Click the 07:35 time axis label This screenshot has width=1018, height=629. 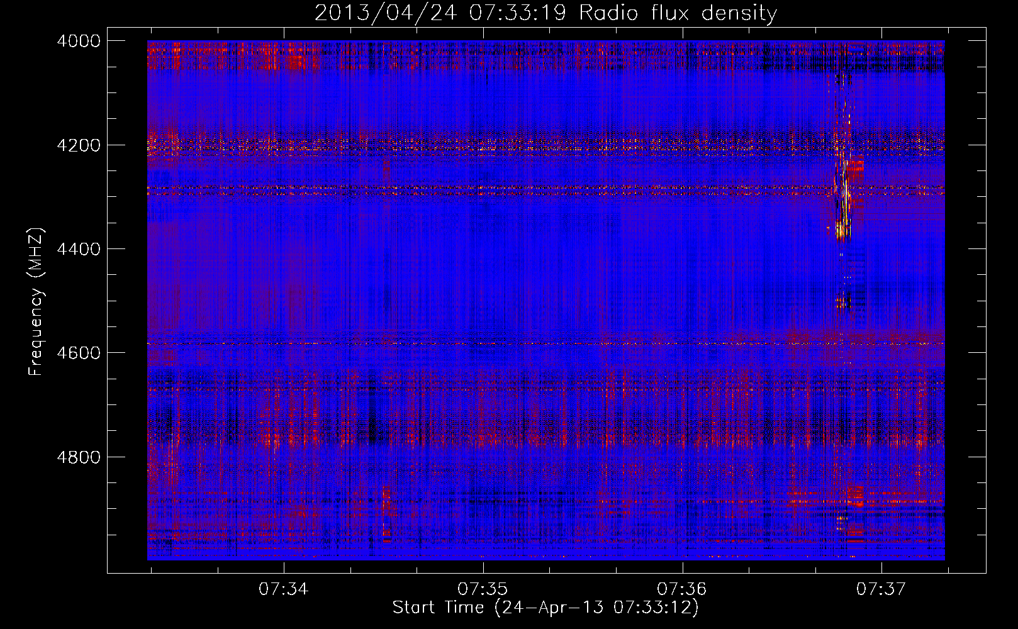pos(483,589)
